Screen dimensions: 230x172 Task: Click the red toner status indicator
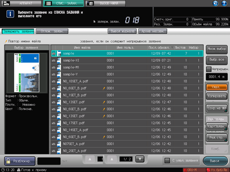(218, 170)
